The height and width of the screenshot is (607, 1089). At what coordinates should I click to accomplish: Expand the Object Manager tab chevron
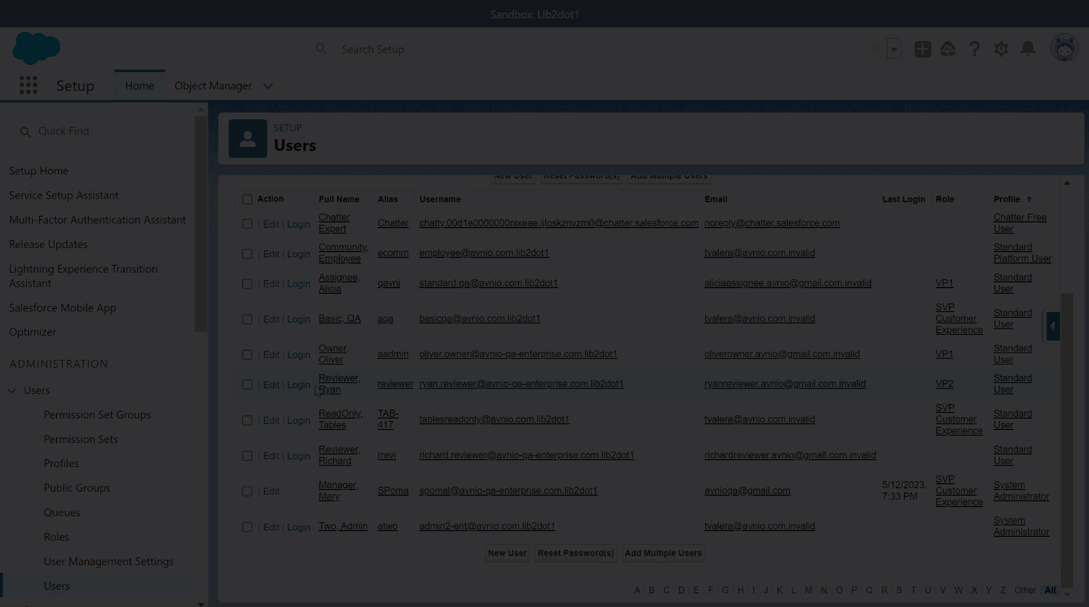pos(268,86)
